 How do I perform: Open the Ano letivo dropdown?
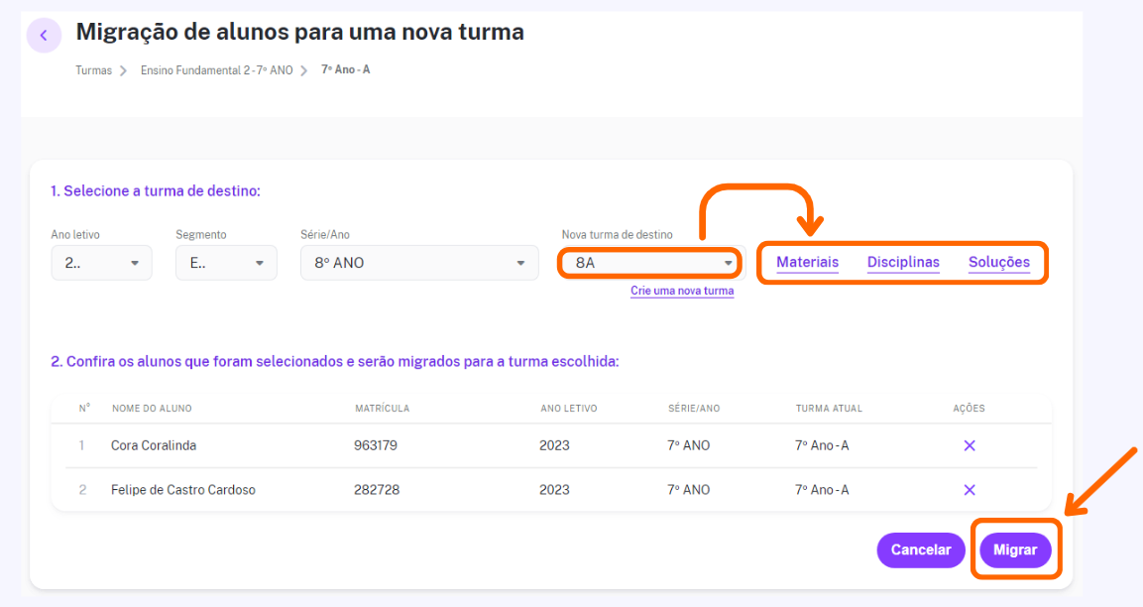101,263
